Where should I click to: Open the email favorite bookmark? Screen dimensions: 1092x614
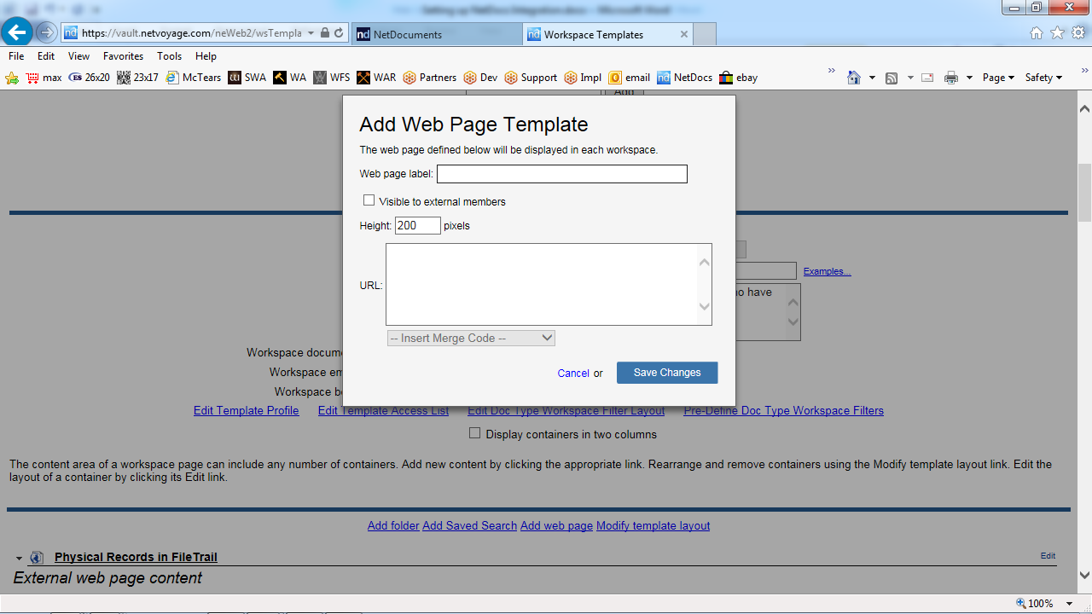coord(630,78)
